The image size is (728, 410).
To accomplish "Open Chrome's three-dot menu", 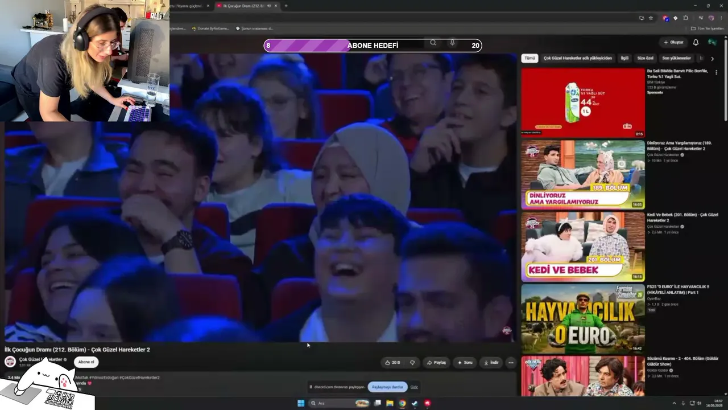I will 721,18.
